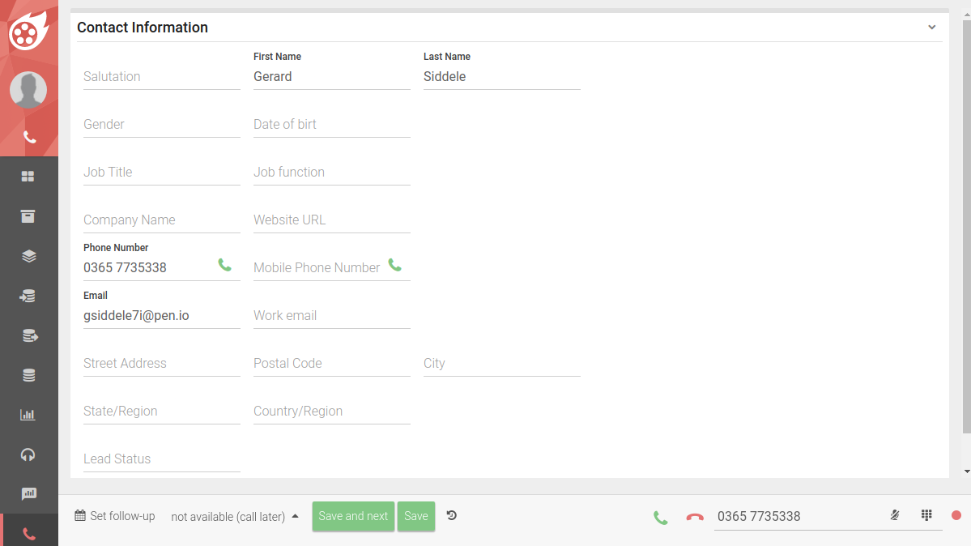Open the Gender dropdown field

pos(161,125)
